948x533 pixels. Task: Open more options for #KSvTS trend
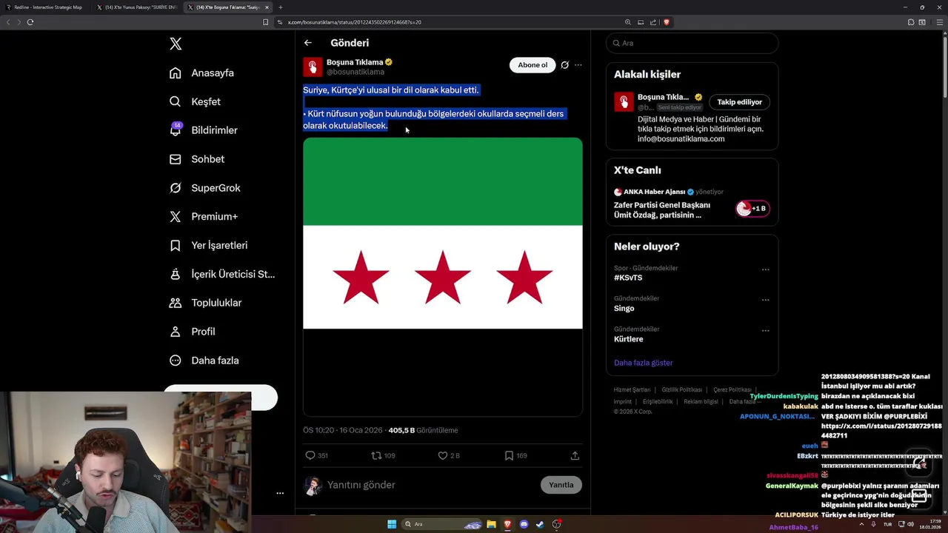766,269
